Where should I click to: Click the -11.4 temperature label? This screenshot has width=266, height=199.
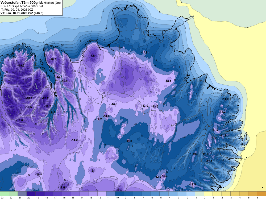(x=214, y=138)
